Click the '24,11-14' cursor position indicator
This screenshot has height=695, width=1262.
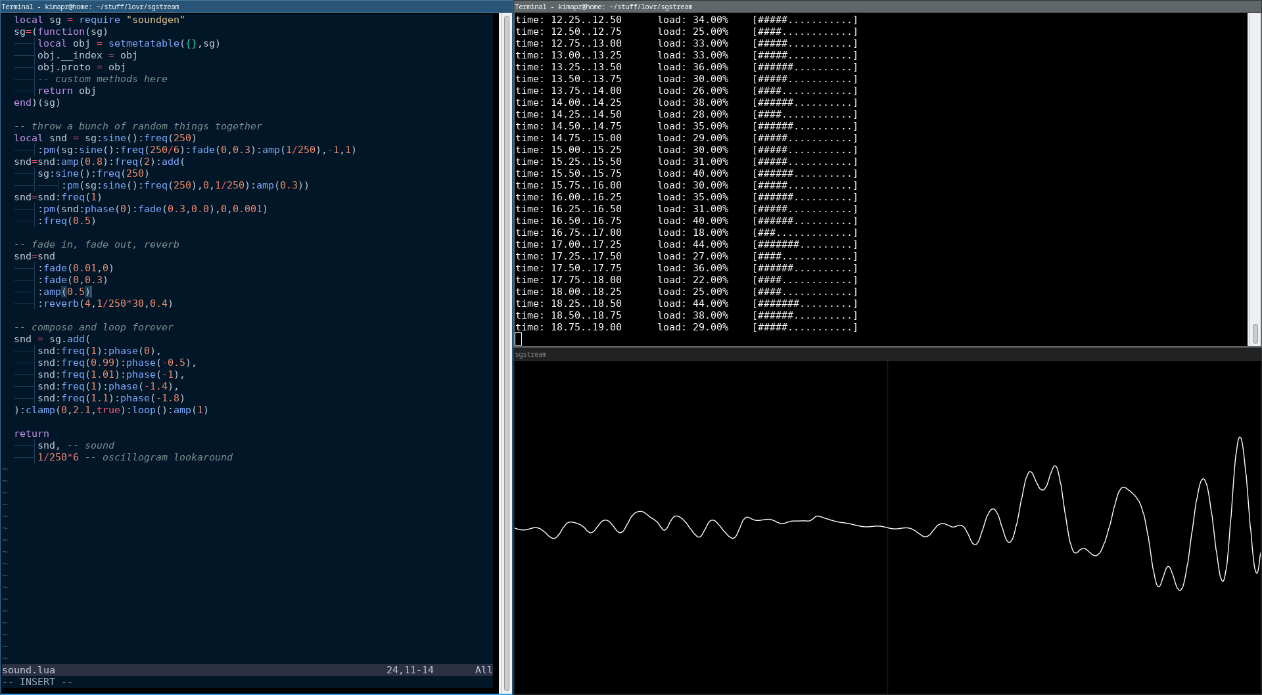tap(410, 670)
